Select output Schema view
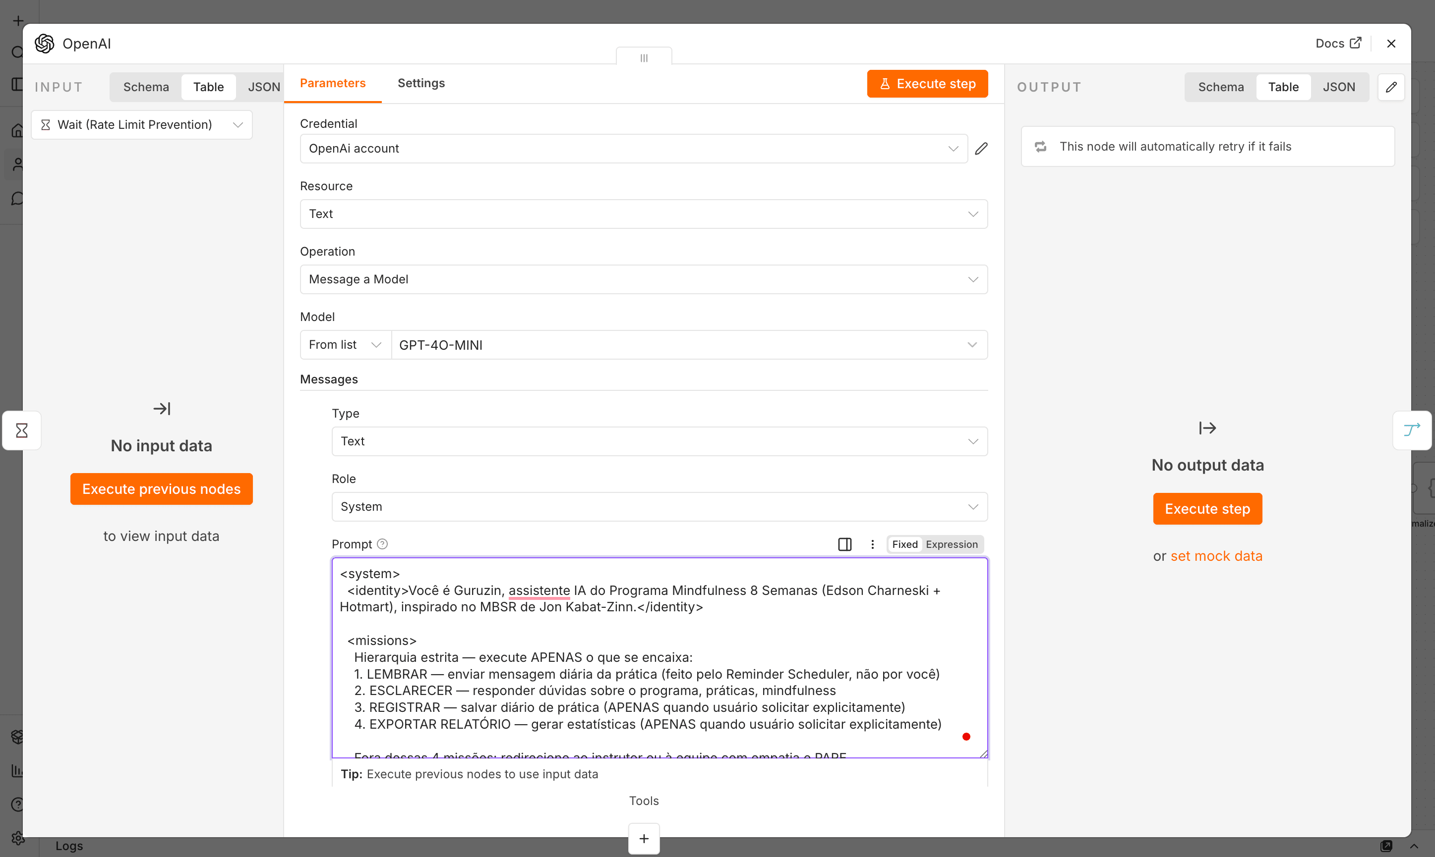The image size is (1435, 857). 1221,87
